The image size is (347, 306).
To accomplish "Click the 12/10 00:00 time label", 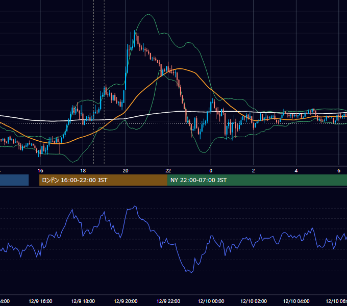I will click(211, 301).
